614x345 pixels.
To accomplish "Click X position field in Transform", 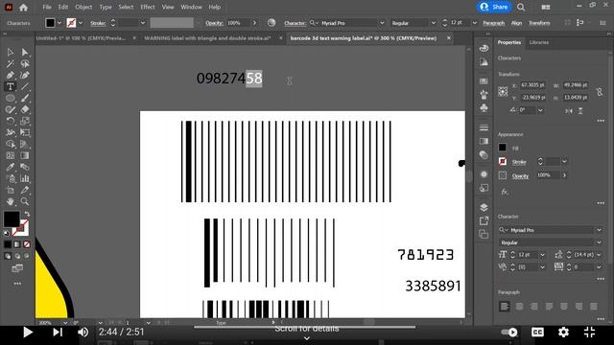I will (532, 85).
